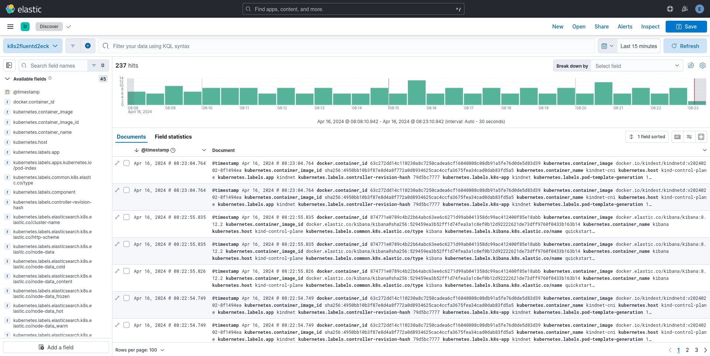Switch to Field statistics tab
Image resolution: width=710 pixels, height=356 pixels.
point(173,137)
